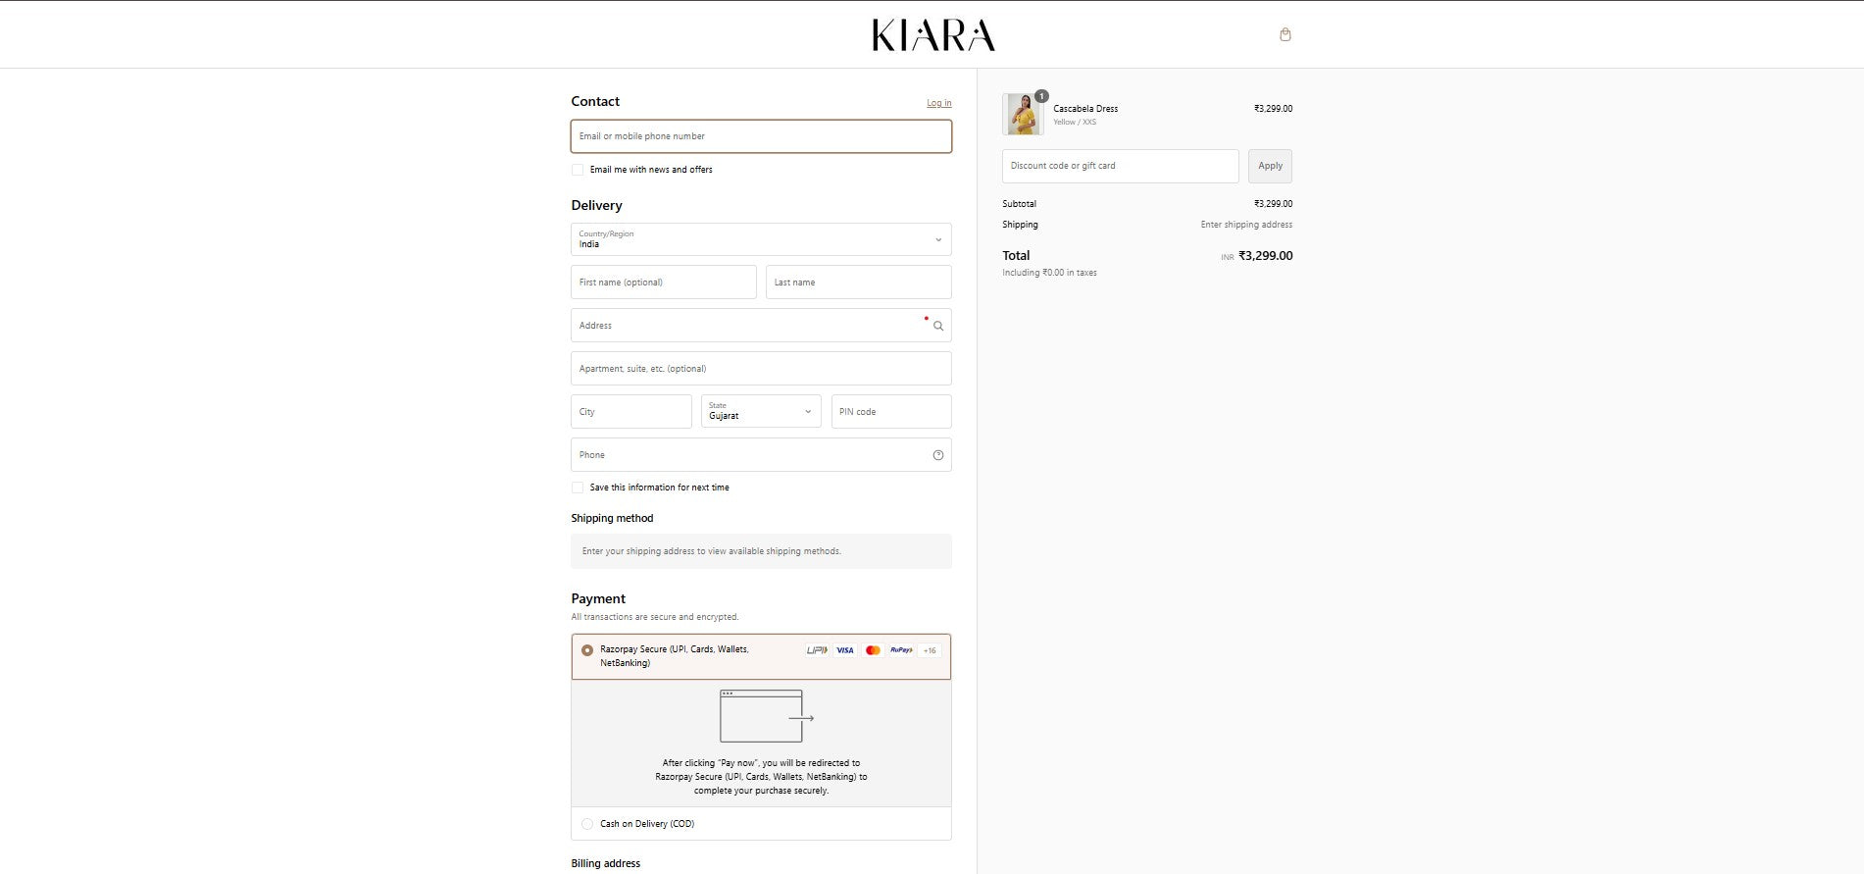
Task: Click the Log in link
Action: pyautogui.click(x=938, y=103)
